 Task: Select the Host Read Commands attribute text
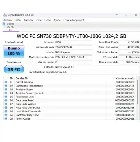28,108
